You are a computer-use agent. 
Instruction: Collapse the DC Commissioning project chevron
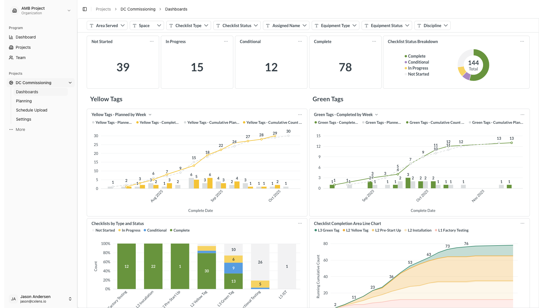(70, 83)
